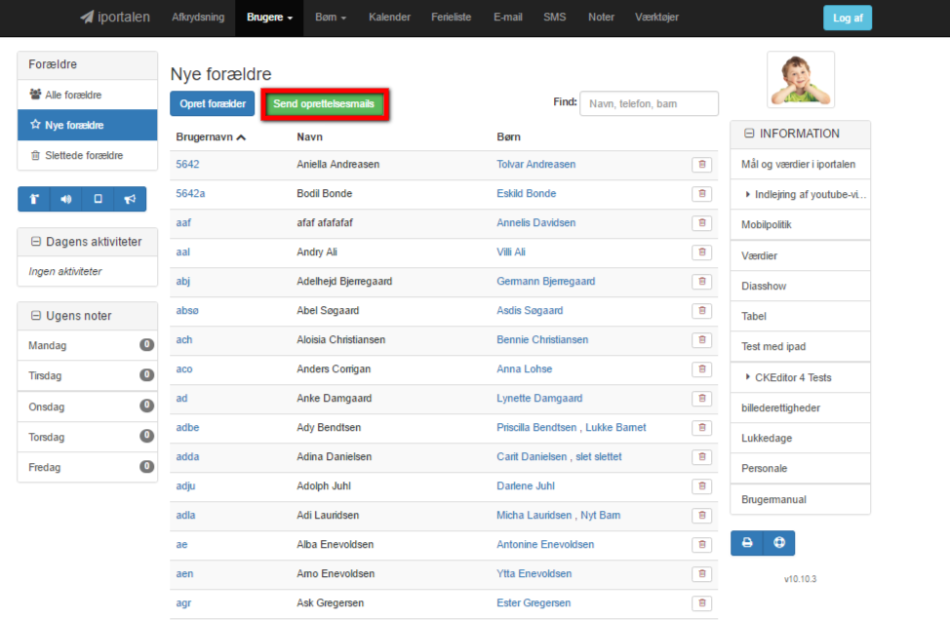Open username link 5642a
Viewport: 950px width, 620px height.
[x=190, y=194]
